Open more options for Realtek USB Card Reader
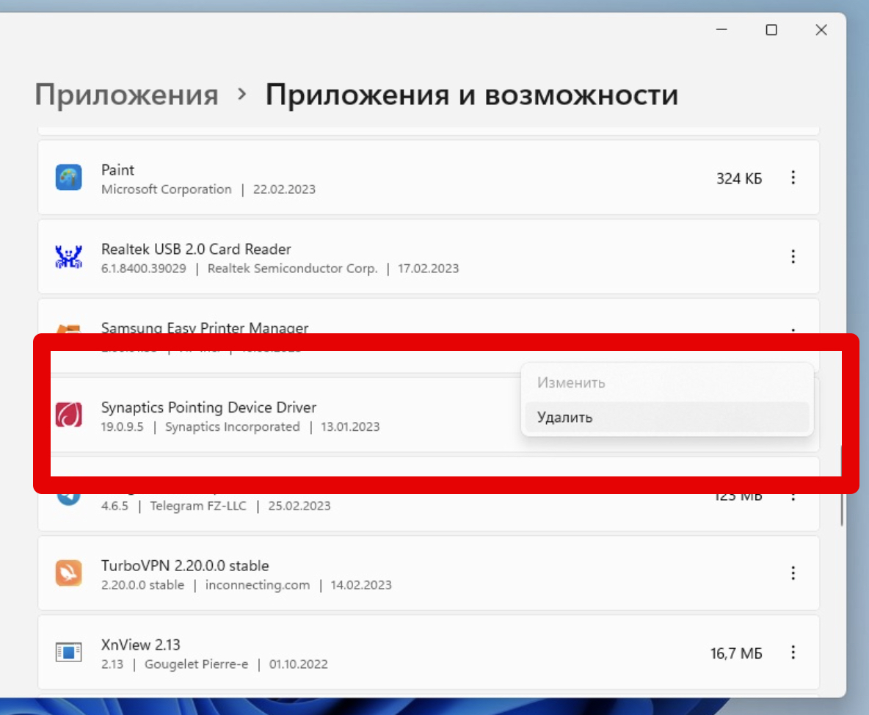Image resolution: width=869 pixels, height=715 pixels. (793, 257)
